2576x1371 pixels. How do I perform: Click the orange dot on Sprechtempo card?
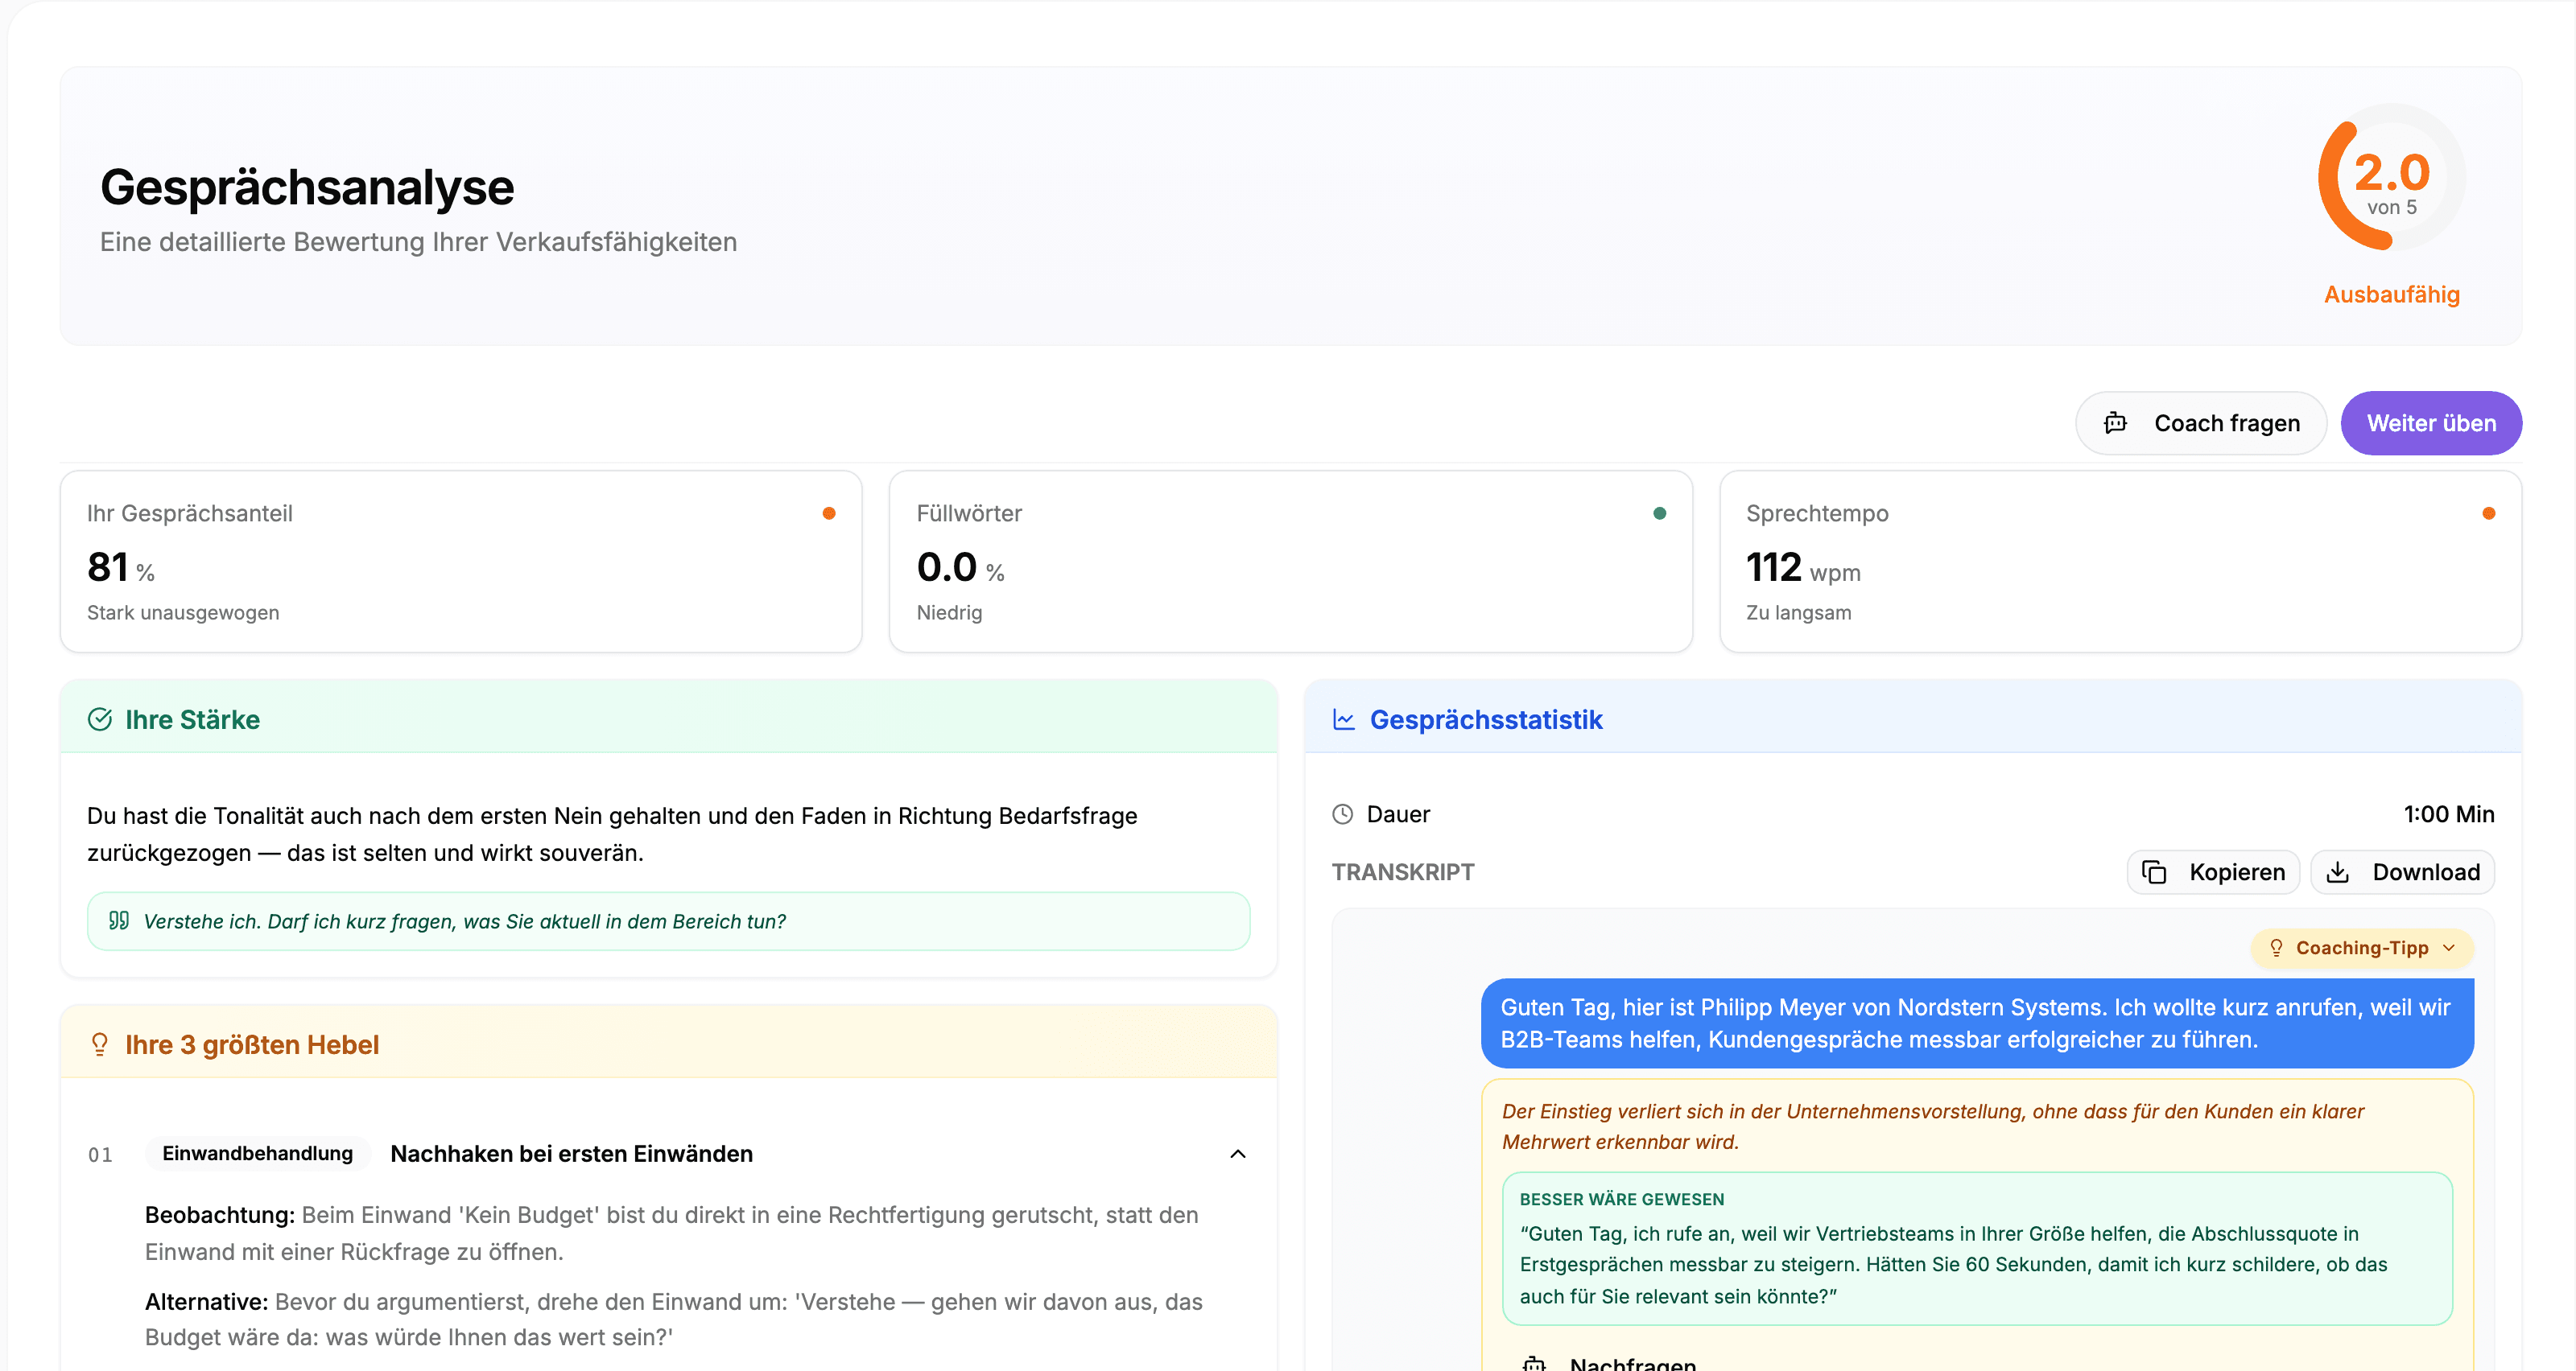click(x=2489, y=513)
